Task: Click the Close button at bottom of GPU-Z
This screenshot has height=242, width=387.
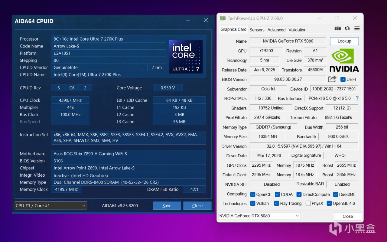Action: (x=348, y=216)
